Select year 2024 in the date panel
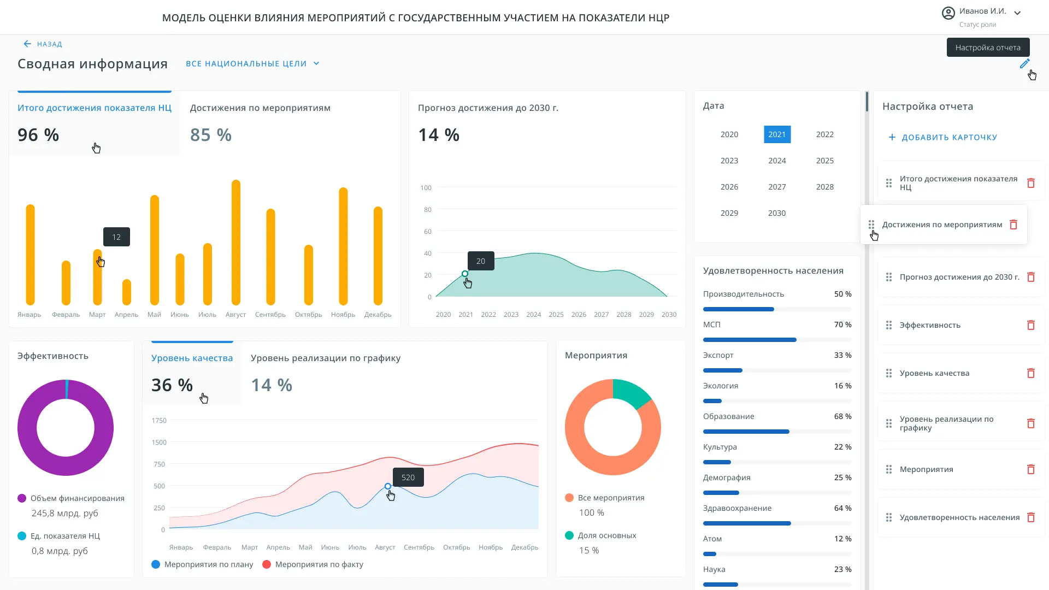 point(776,161)
